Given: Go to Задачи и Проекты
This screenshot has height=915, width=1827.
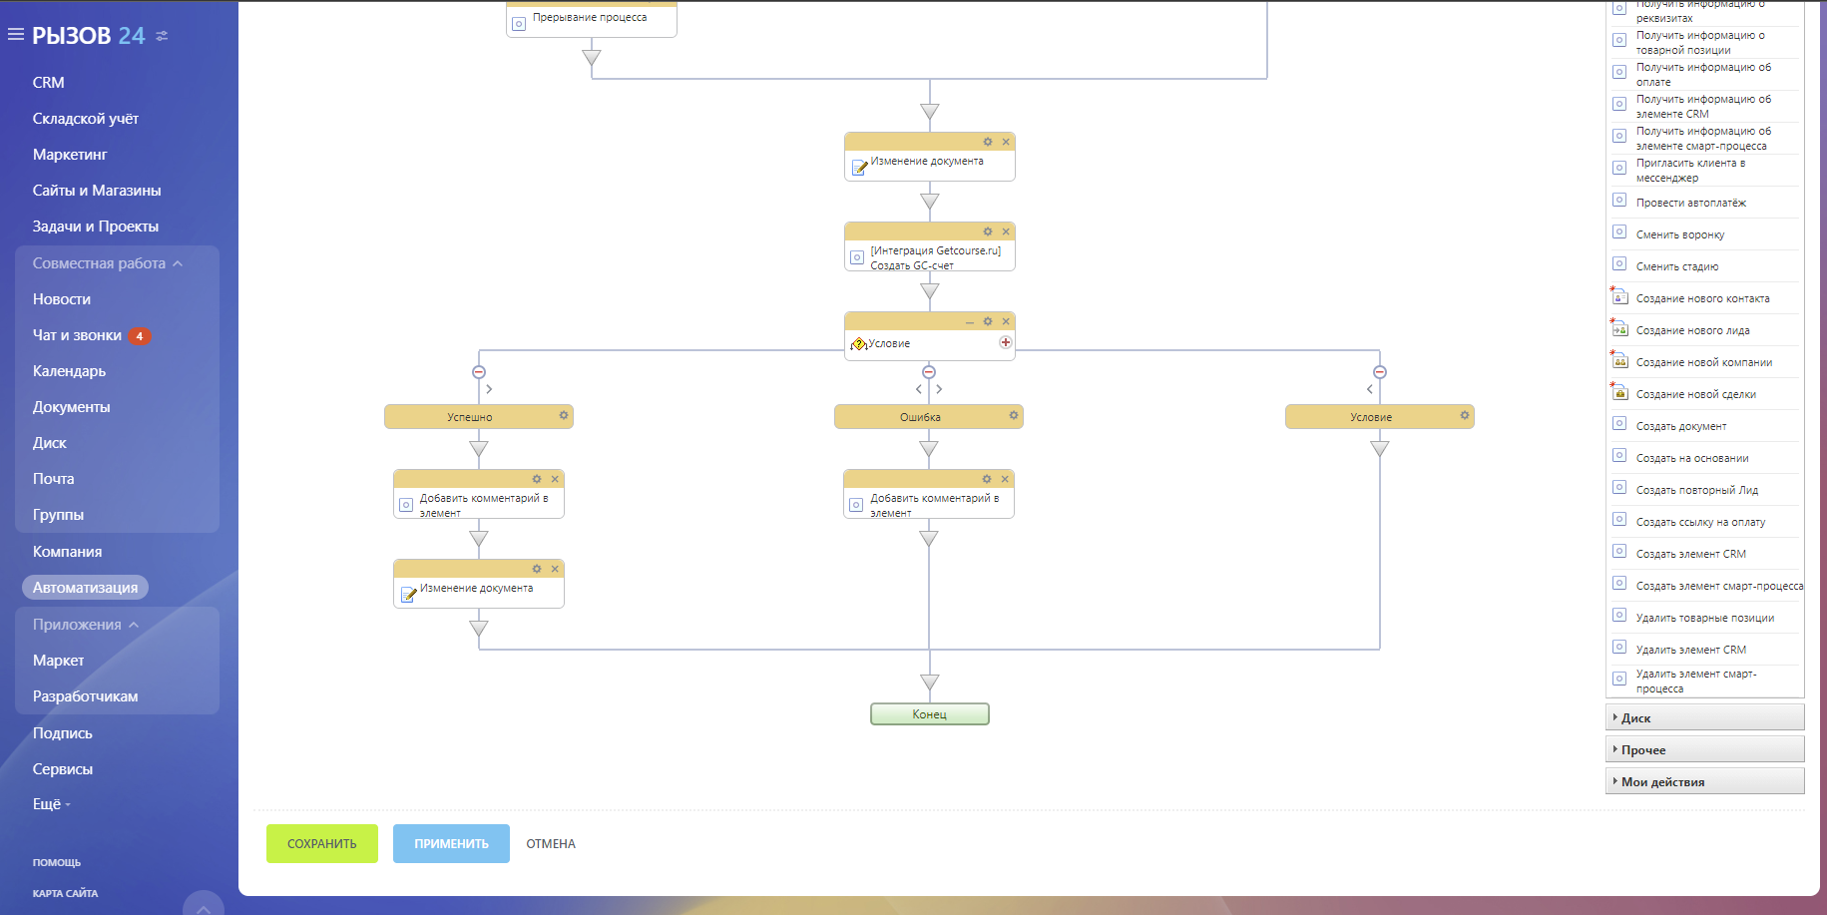Looking at the screenshot, I should (95, 227).
